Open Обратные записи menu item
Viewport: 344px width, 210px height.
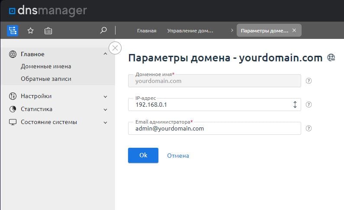tap(46, 79)
